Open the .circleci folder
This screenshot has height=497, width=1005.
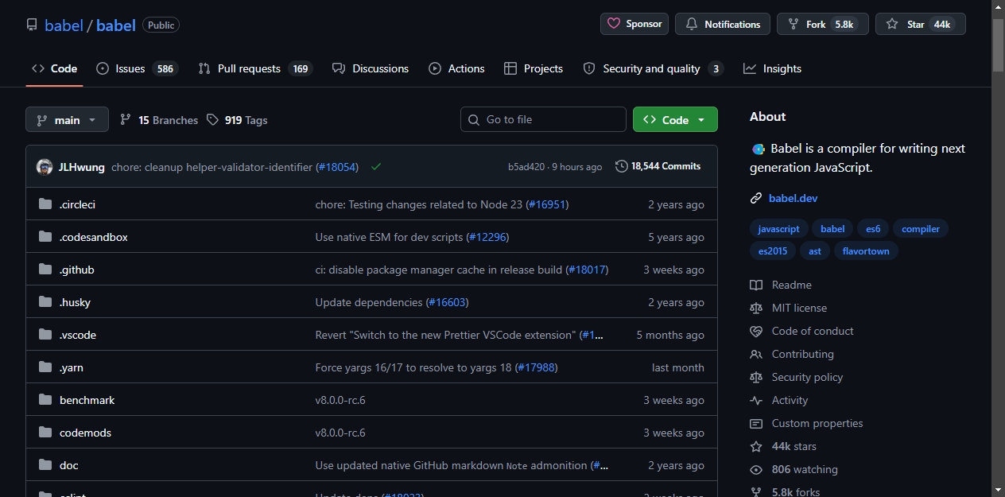(77, 204)
